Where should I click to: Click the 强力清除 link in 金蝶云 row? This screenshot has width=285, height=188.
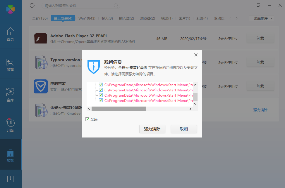[x=260, y=110]
